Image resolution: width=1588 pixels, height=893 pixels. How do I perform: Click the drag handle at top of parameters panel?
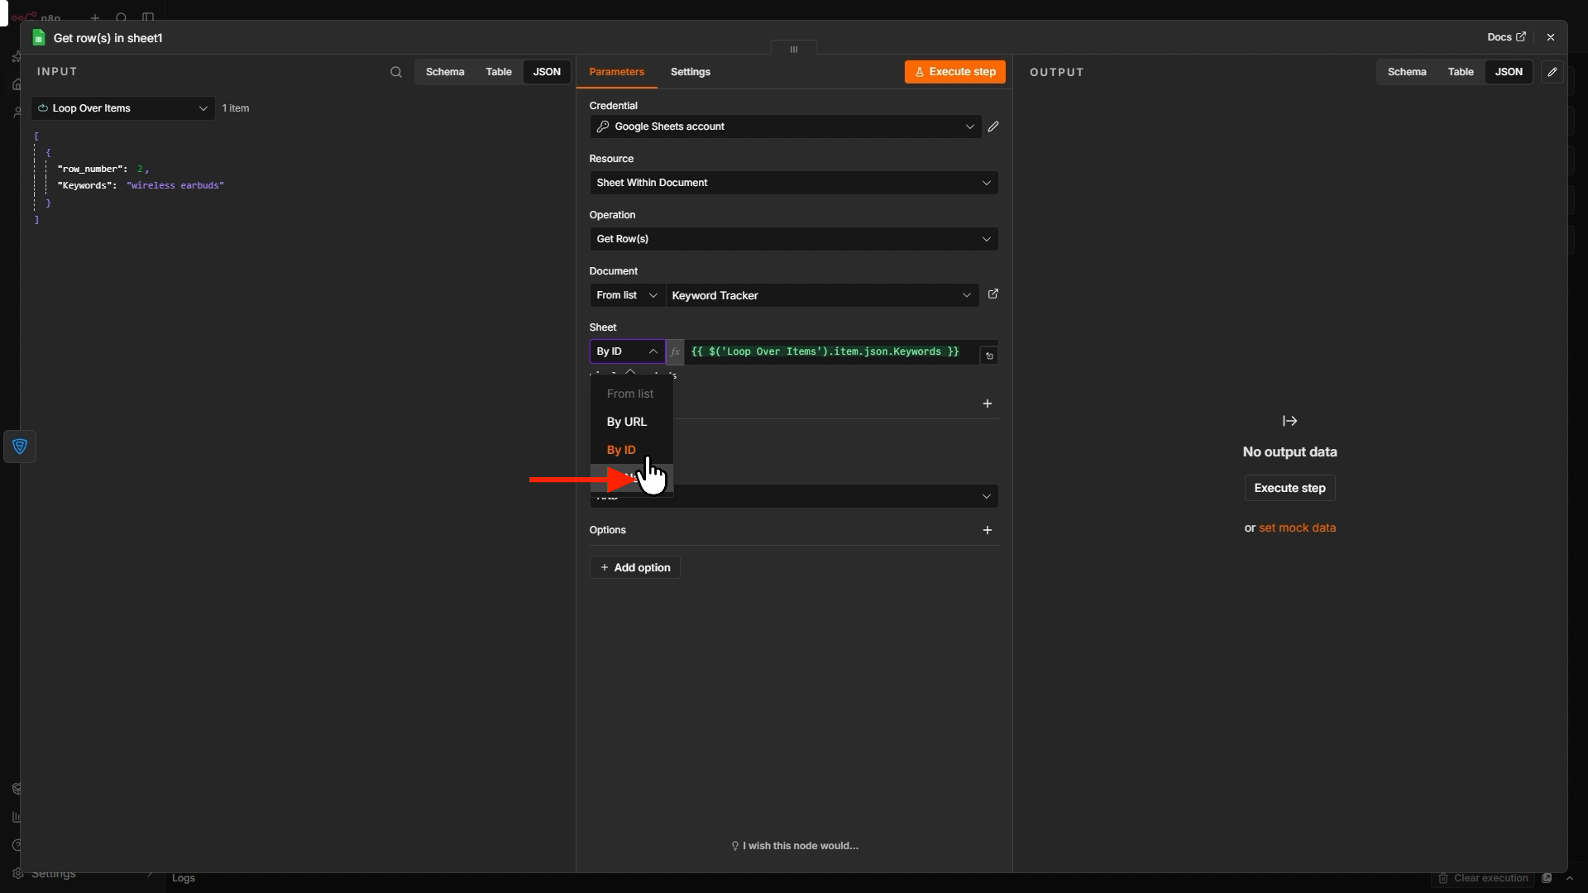click(794, 49)
